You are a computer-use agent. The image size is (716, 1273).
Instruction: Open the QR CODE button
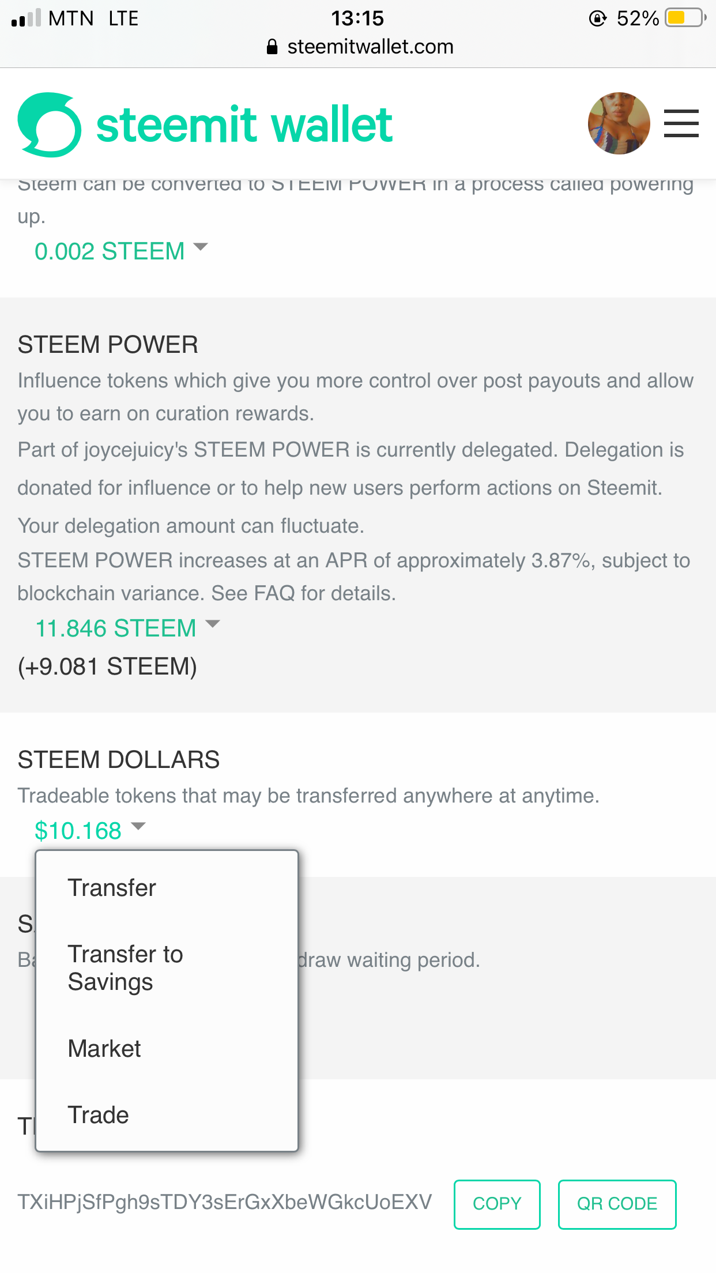[617, 1204]
